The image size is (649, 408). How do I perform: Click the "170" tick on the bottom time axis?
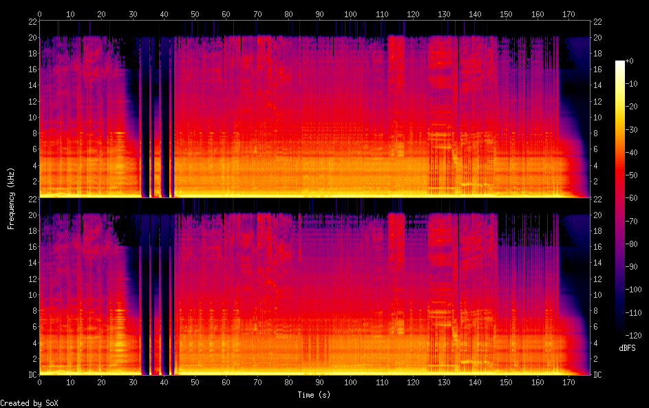pyautogui.click(x=568, y=383)
